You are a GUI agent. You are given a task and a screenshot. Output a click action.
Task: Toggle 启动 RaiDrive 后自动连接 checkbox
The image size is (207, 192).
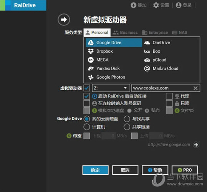pyautogui.click(x=87, y=96)
